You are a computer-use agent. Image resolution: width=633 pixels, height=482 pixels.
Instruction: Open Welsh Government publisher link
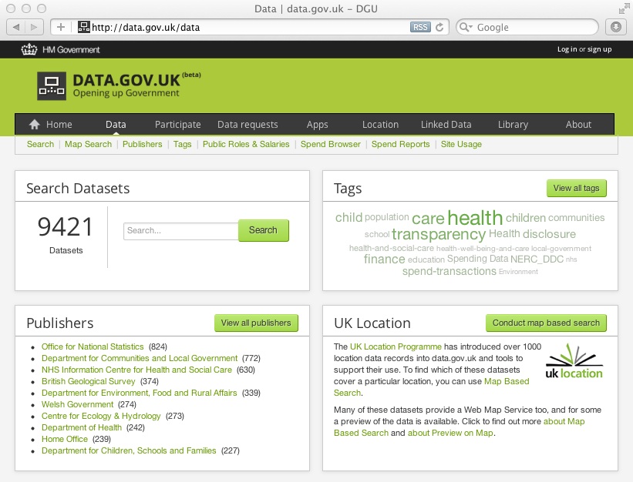(78, 404)
